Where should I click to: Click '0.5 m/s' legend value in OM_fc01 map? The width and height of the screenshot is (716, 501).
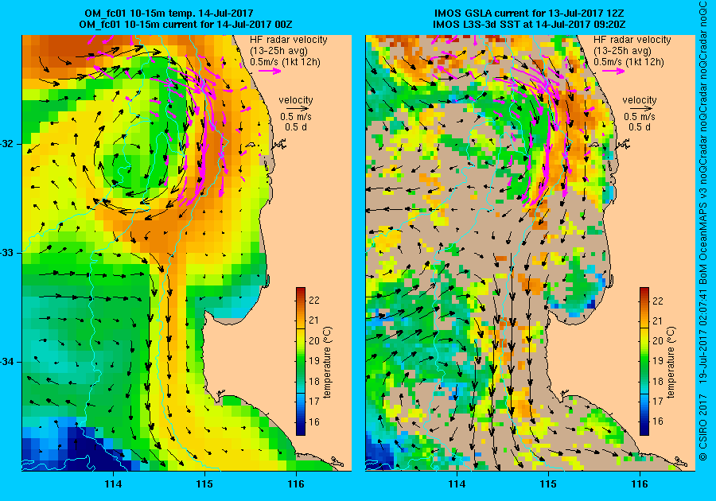(296, 117)
